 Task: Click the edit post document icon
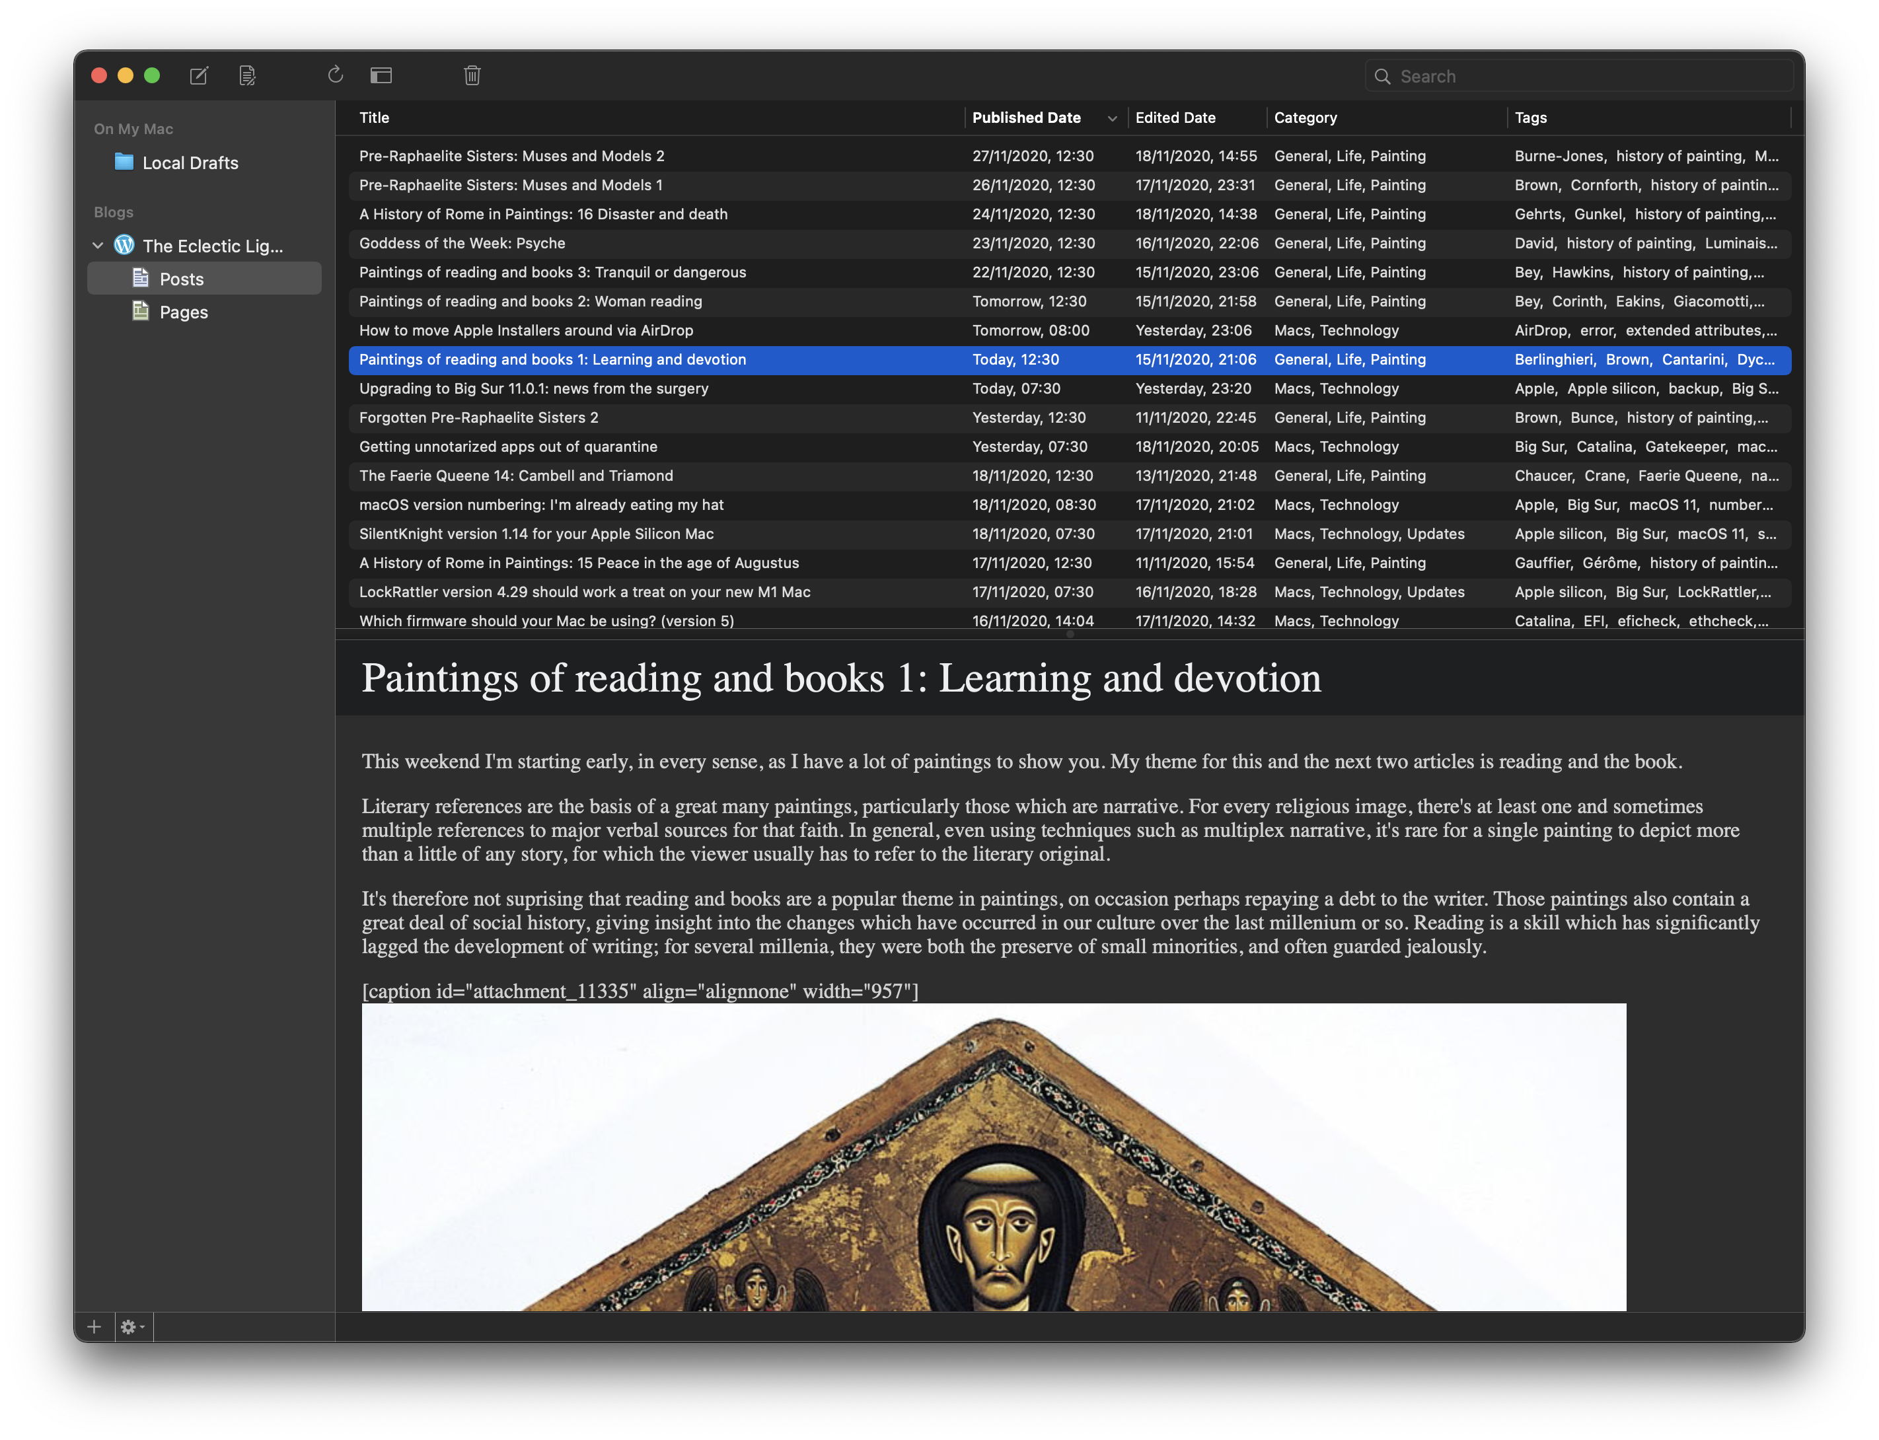click(247, 75)
